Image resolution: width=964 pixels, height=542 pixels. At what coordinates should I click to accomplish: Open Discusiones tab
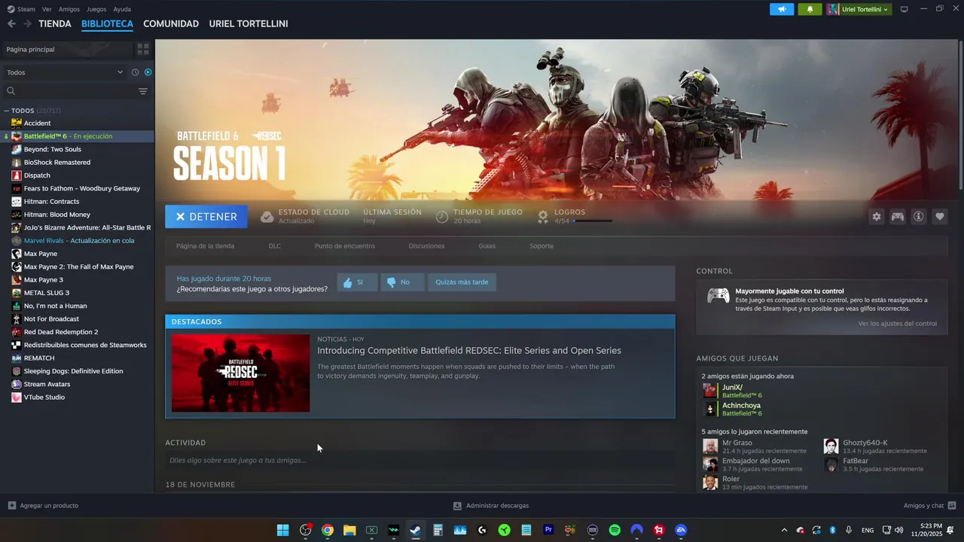coord(426,246)
